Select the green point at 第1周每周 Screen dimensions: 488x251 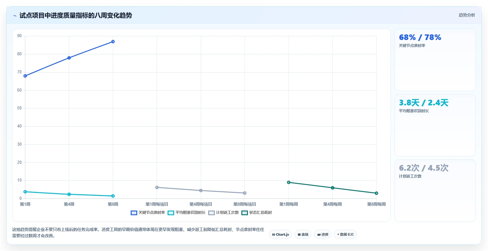[x=289, y=182]
